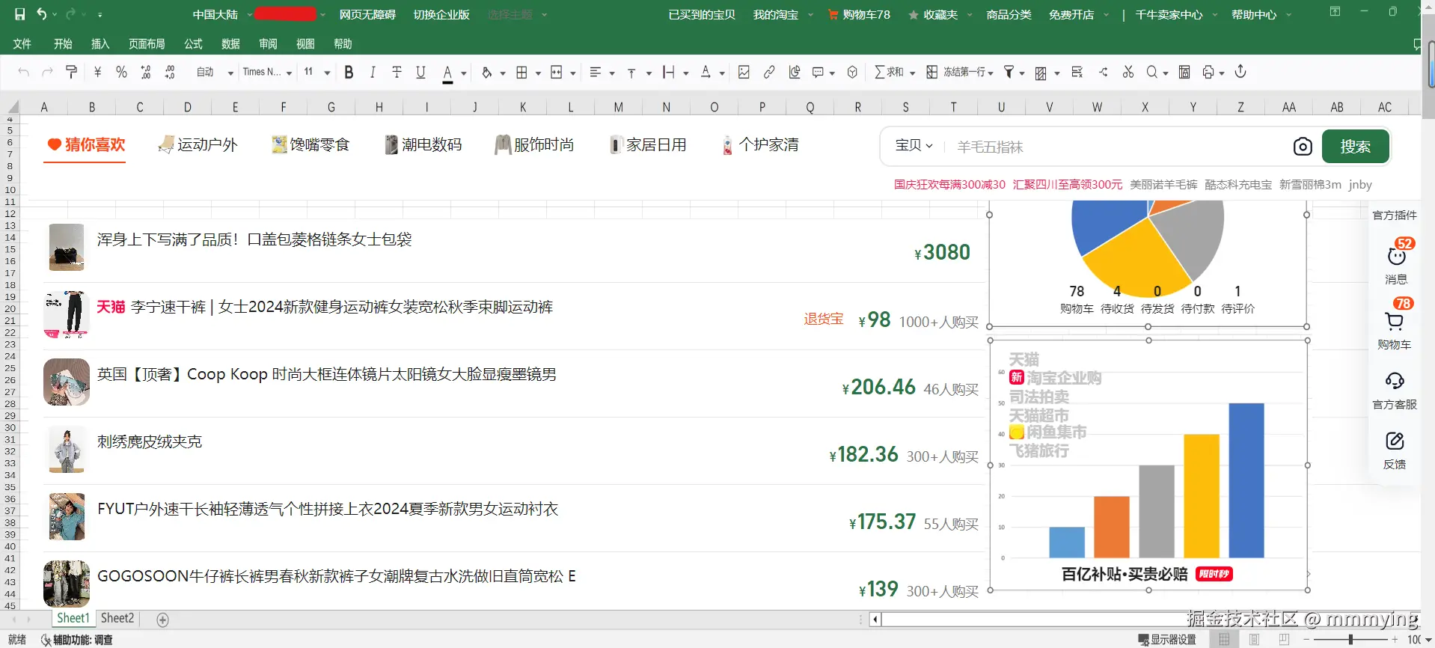
Task: Switch to the Sheet2 tab
Action: pyautogui.click(x=117, y=618)
